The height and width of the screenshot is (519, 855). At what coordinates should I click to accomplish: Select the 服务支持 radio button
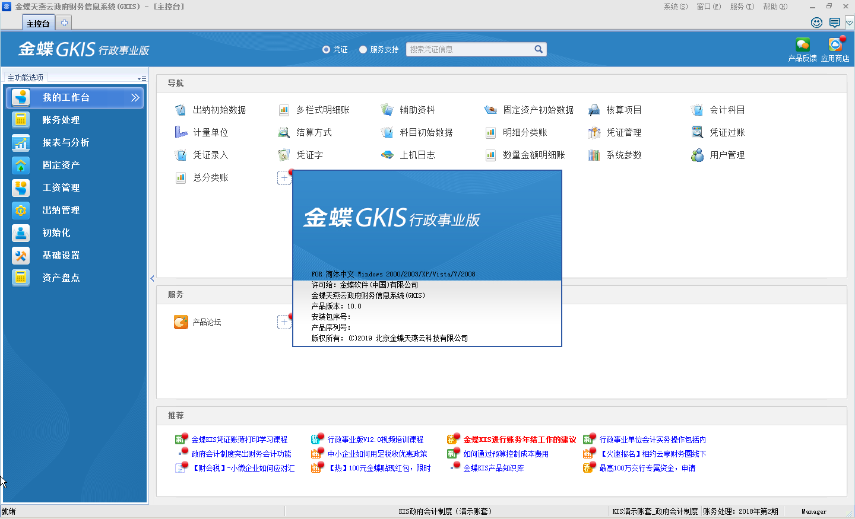point(363,49)
